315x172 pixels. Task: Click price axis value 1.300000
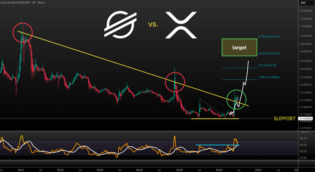coord(306,26)
